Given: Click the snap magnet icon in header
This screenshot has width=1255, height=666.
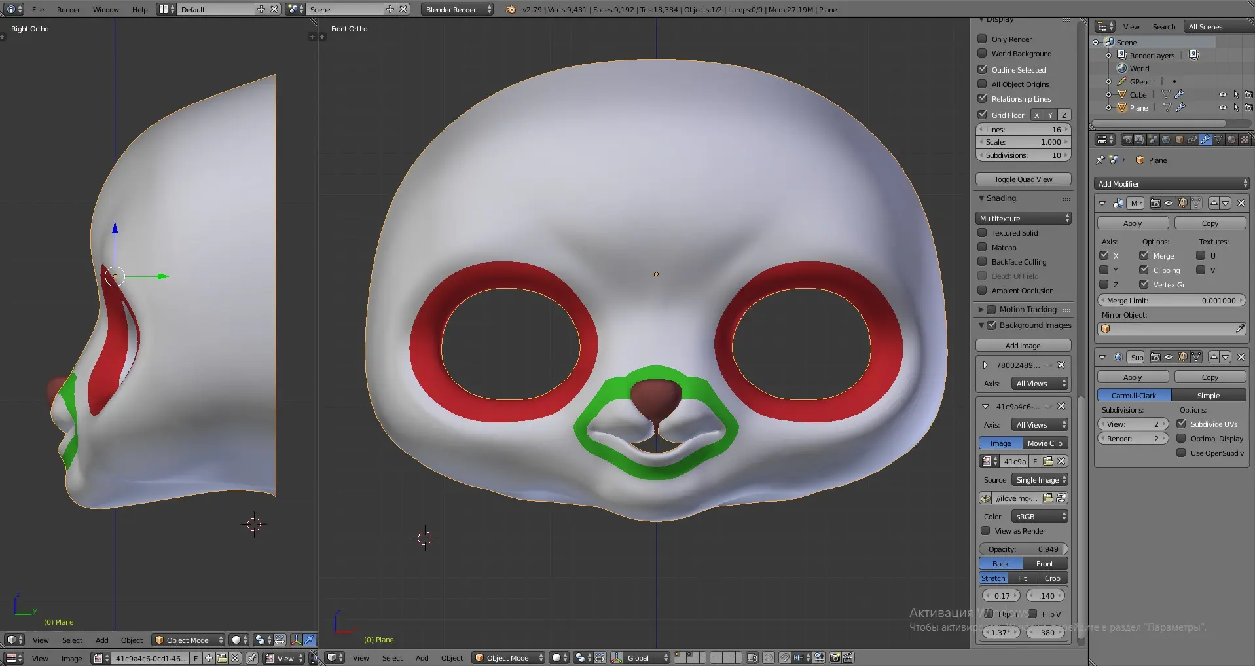Looking at the screenshot, I should click(784, 657).
